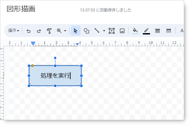Open the border dash style icon
Screen dimensions: 189x125
[x=169, y=31]
